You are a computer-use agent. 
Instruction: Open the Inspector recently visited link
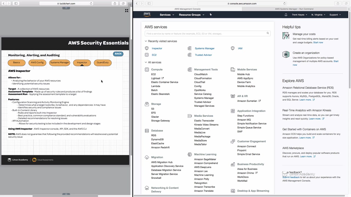click(157, 48)
